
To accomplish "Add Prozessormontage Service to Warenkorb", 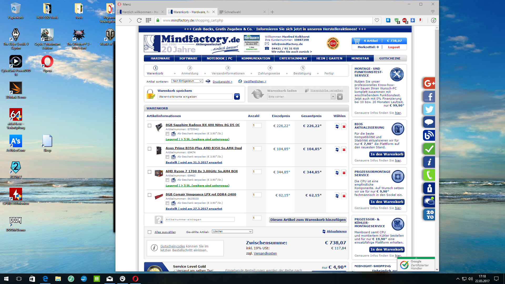I will point(387,202).
